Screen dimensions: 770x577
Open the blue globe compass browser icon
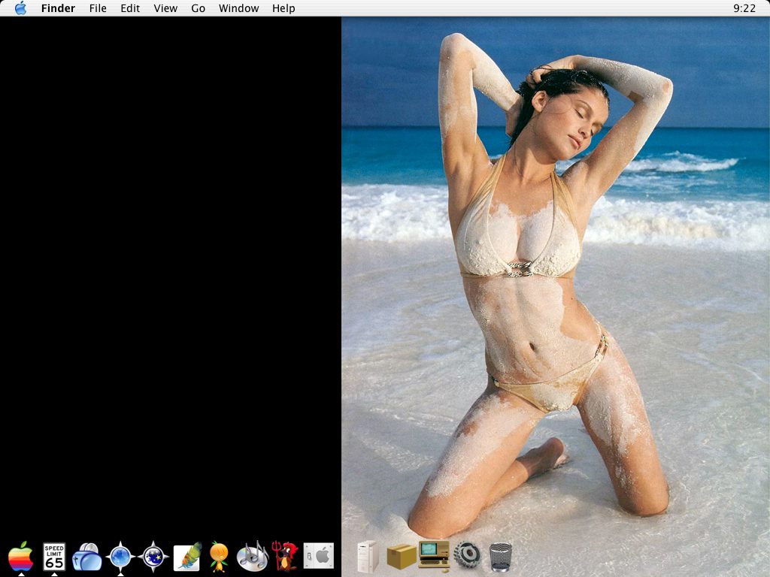[120, 557]
